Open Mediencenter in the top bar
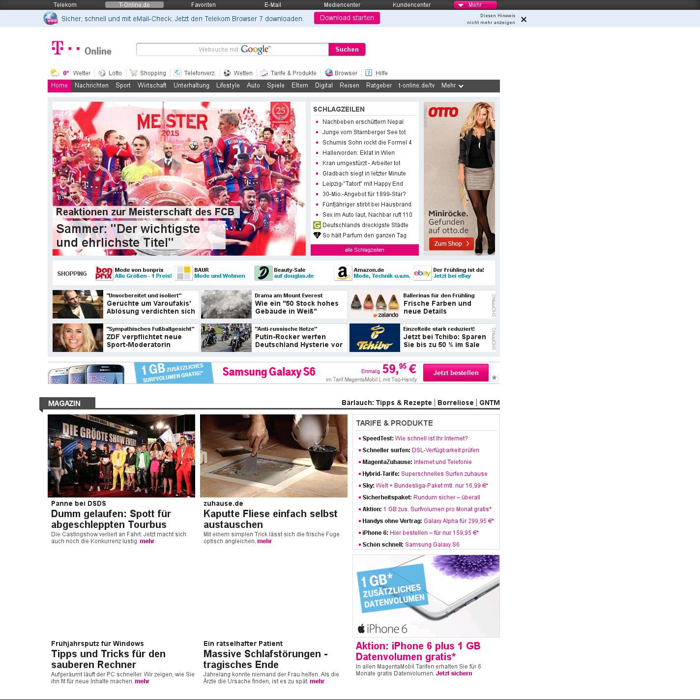The height and width of the screenshot is (700, 700). tap(342, 5)
